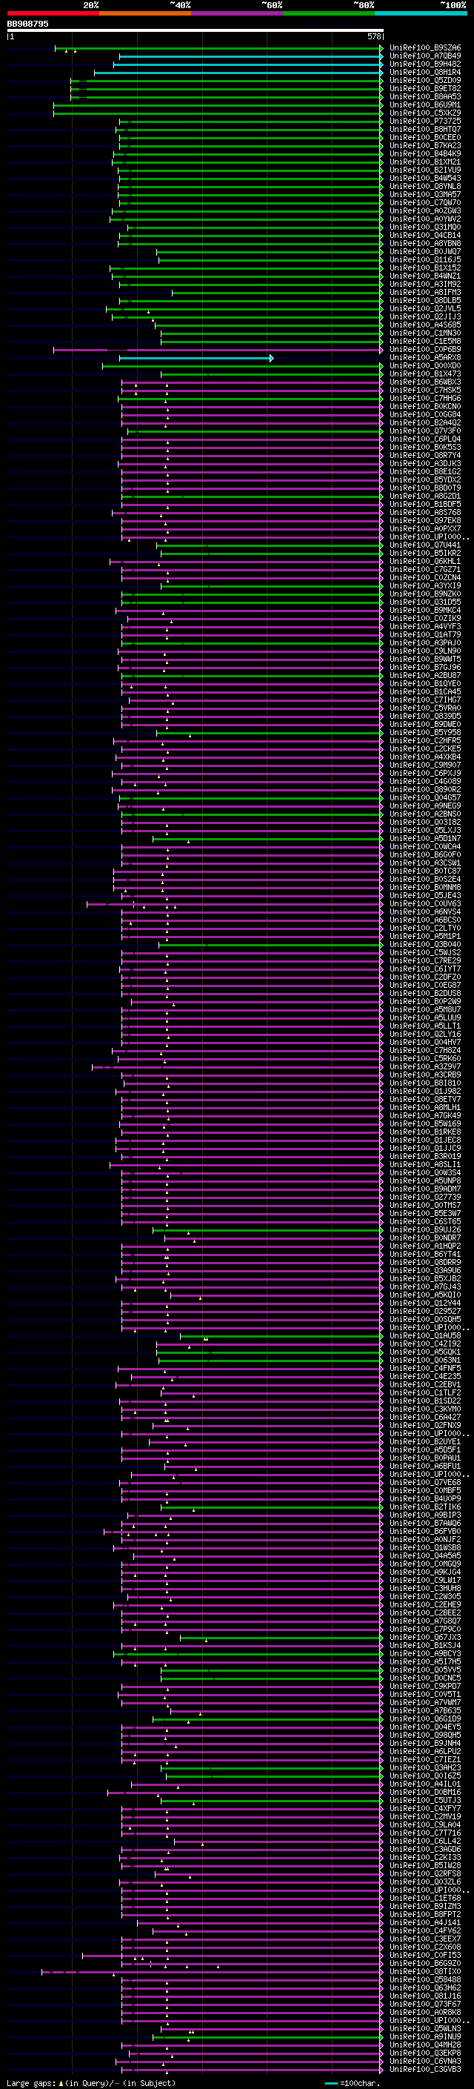The height and width of the screenshot is (2089, 474).
Task: Select the UniRef100_Q67JX3 entry
Action: pos(425,1638)
